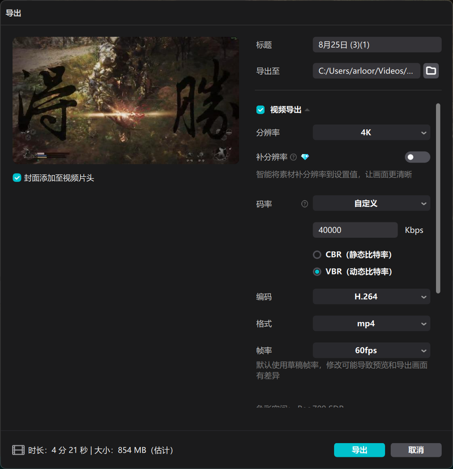Click the 取消 cancel button
This screenshot has width=453, height=469.
[x=416, y=450]
